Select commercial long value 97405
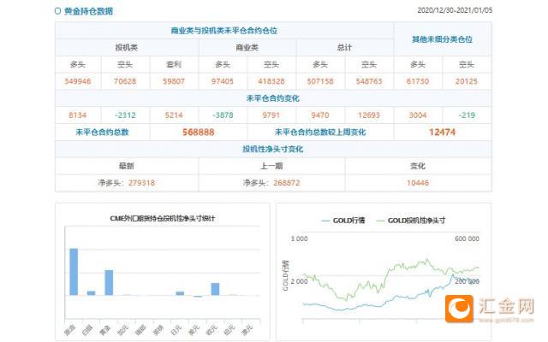 click(223, 81)
